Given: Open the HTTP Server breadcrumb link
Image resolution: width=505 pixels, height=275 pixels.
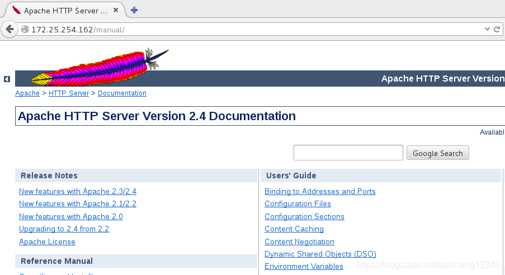Looking at the screenshot, I should 69,93.
